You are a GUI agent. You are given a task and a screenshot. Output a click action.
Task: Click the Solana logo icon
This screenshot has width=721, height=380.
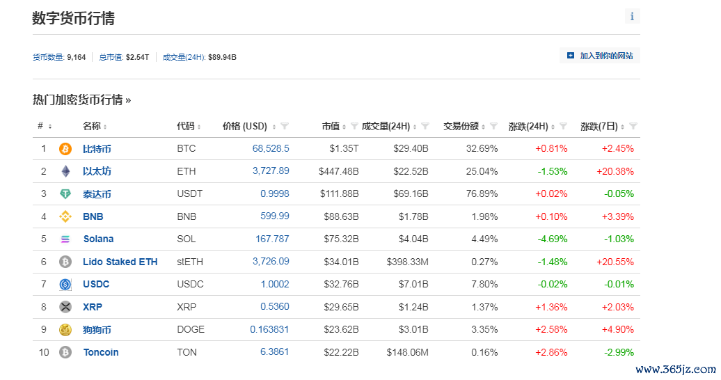click(x=65, y=239)
